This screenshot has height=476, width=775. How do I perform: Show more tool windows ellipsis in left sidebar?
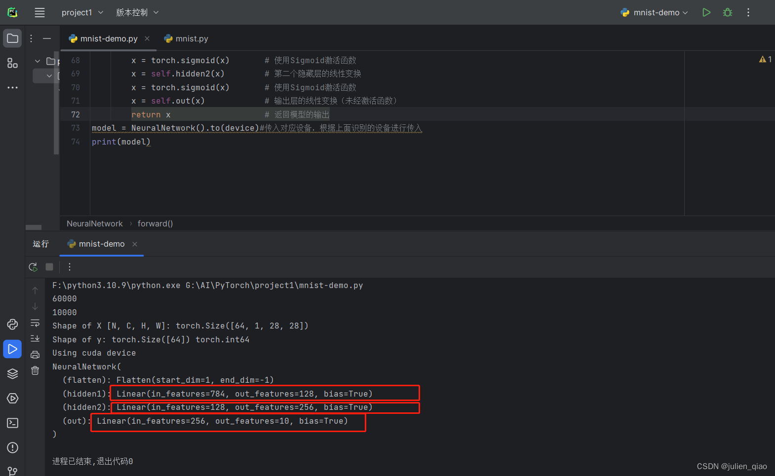pos(12,87)
